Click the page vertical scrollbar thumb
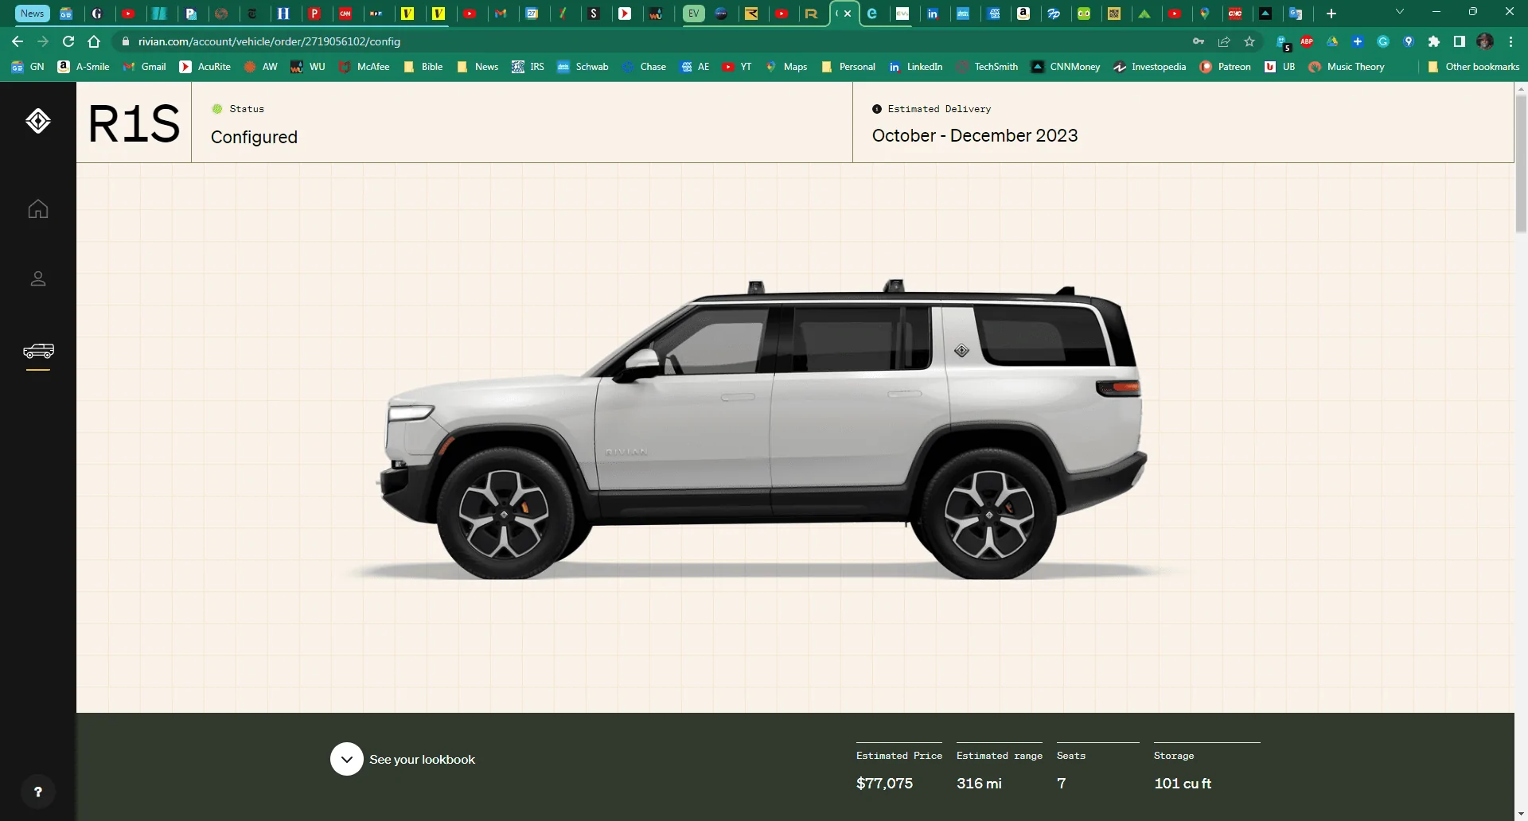Viewport: 1528px width, 821px height. (x=1521, y=163)
